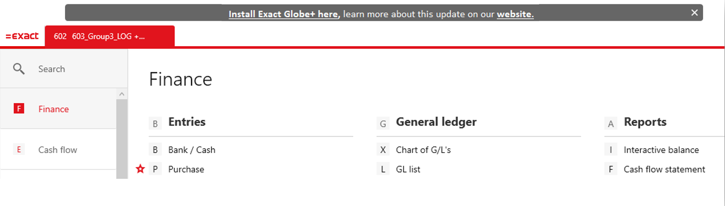Click the Exact logo icon

click(22, 36)
